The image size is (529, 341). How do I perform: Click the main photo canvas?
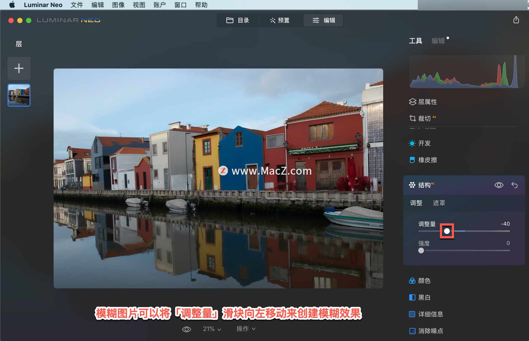[x=218, y=178]
